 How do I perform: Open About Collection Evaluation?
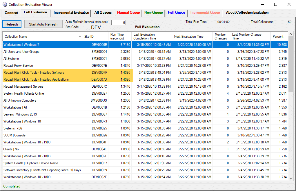coord(247,13)
